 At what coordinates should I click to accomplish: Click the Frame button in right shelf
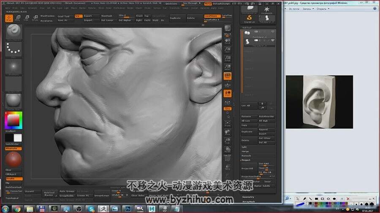click(x=227, y=124)
